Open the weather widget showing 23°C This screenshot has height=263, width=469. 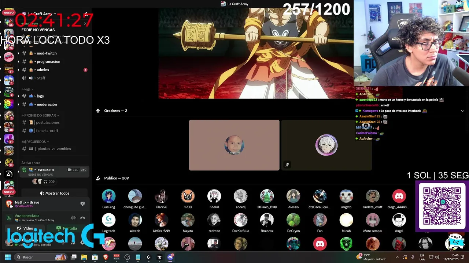pyautogui.click(x=372, y=257)
